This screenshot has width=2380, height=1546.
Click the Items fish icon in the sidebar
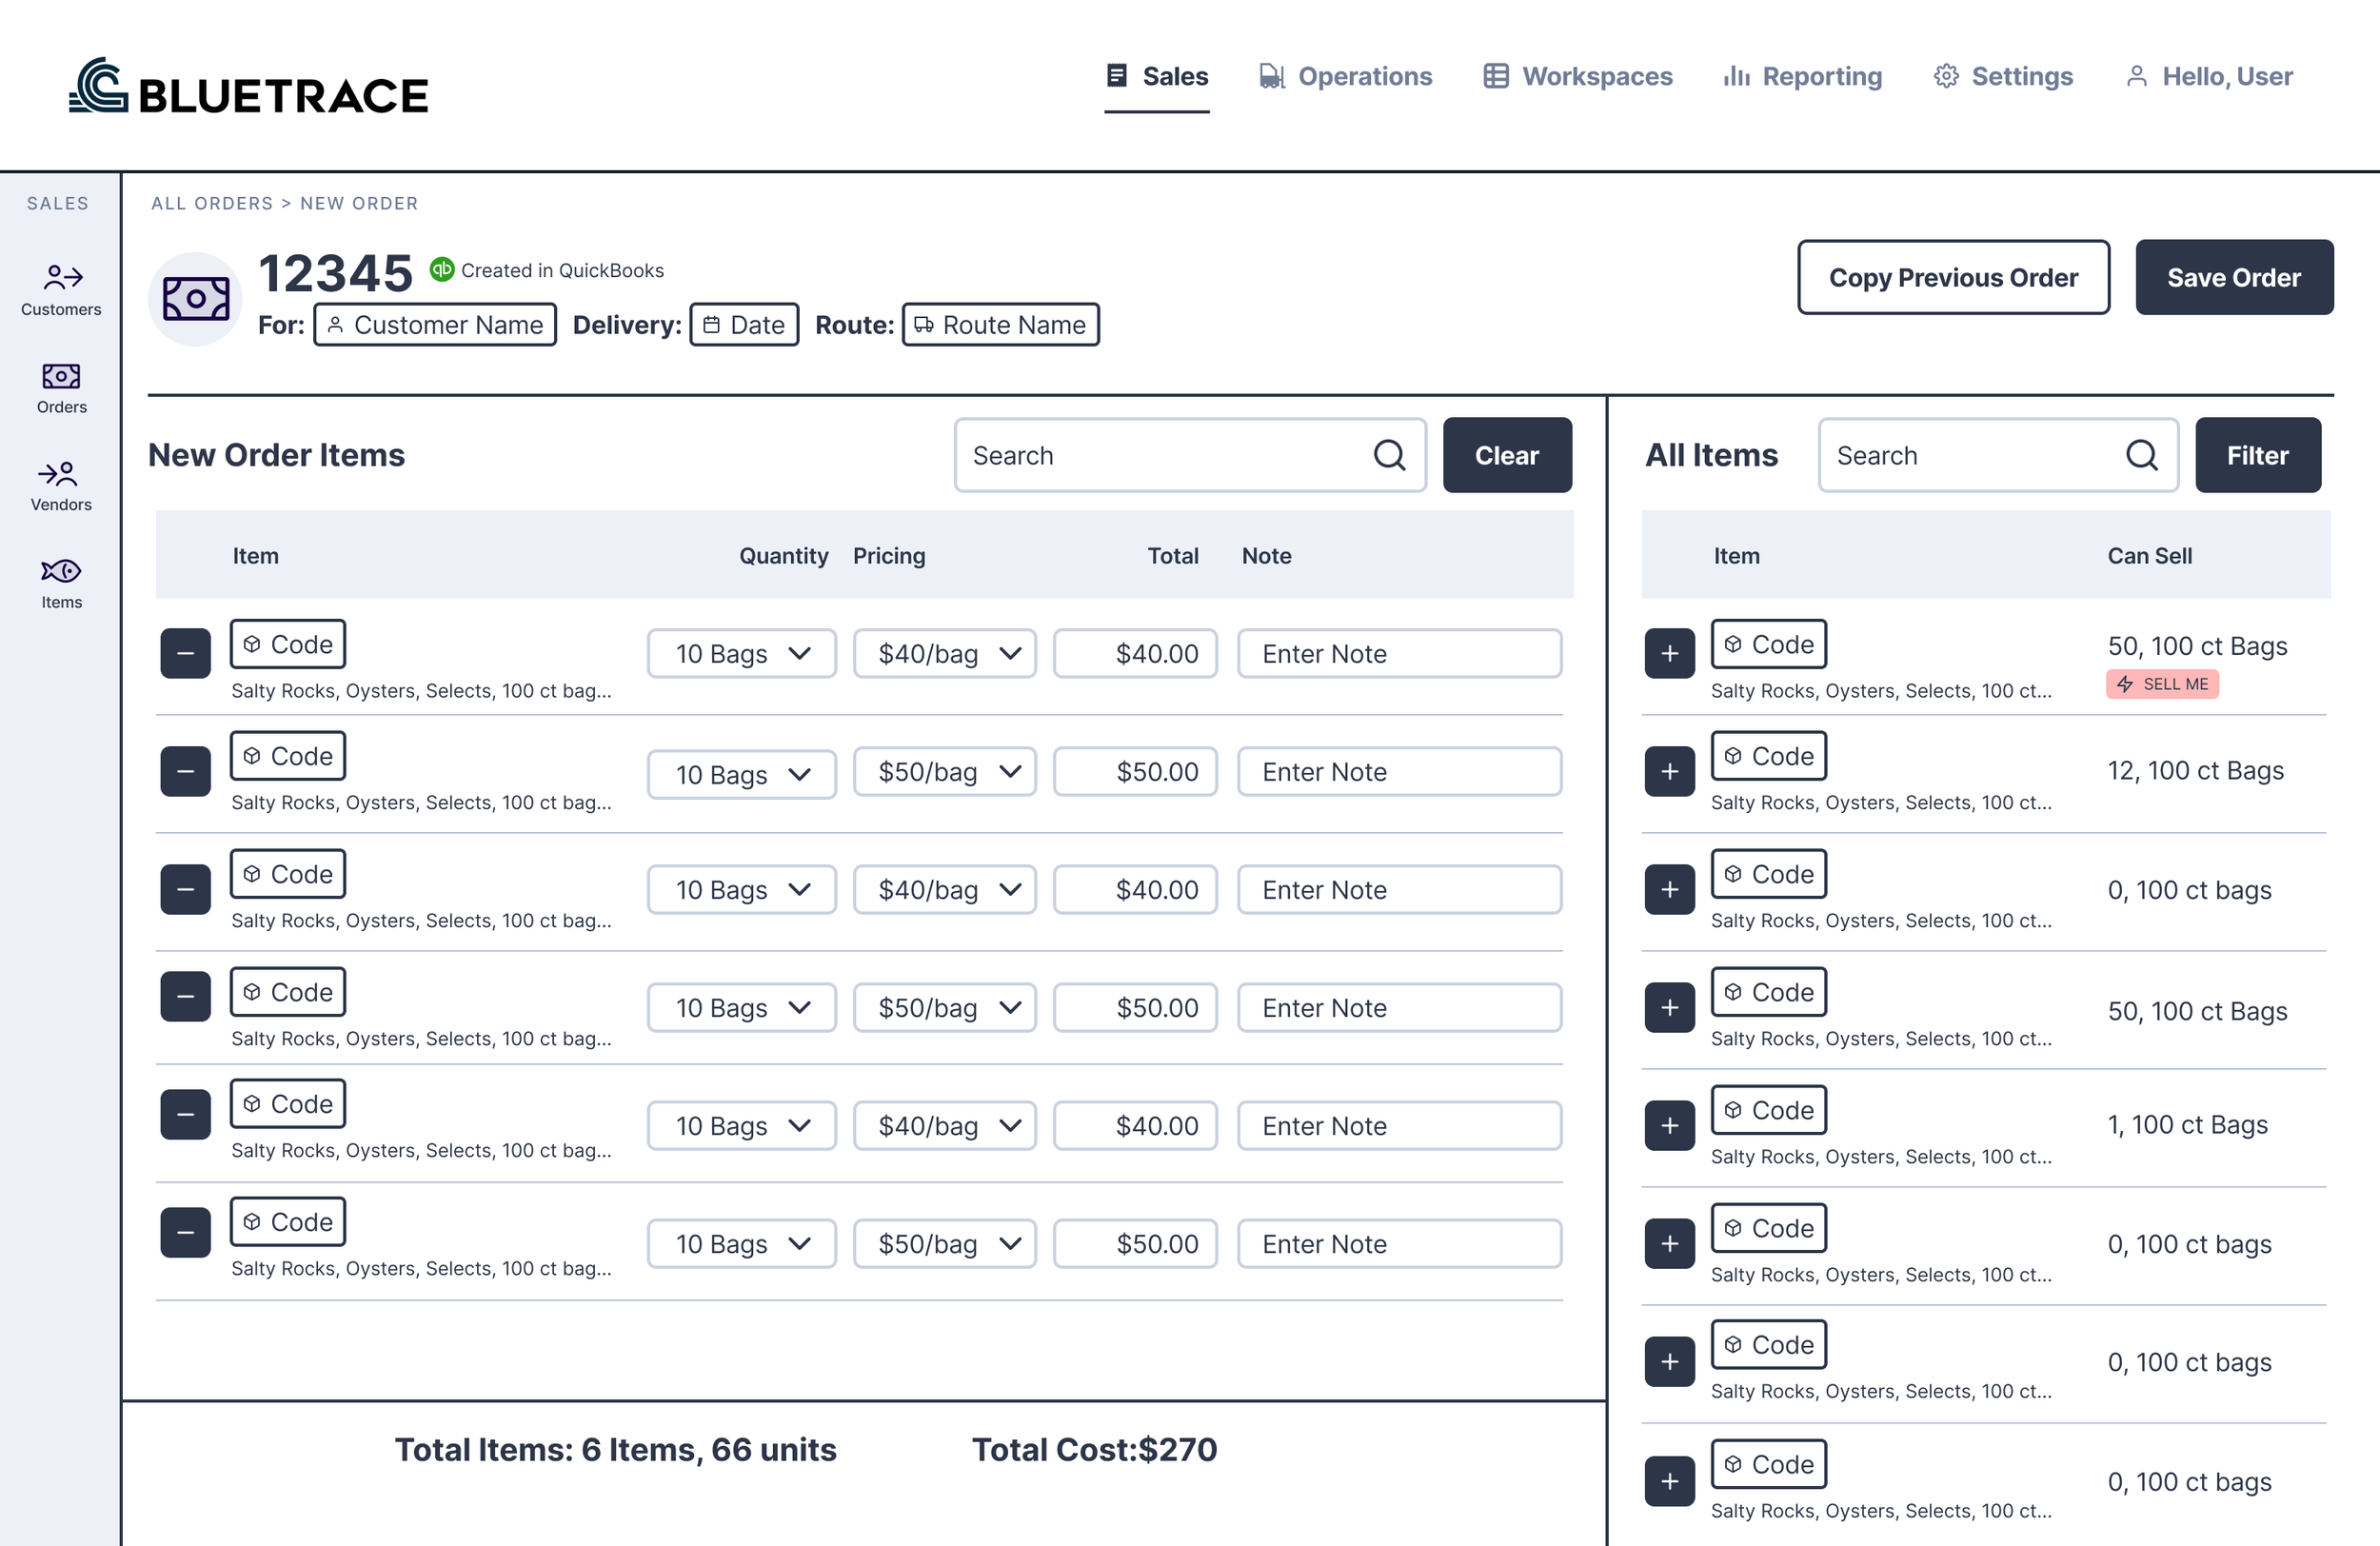(x=60, y=572)
